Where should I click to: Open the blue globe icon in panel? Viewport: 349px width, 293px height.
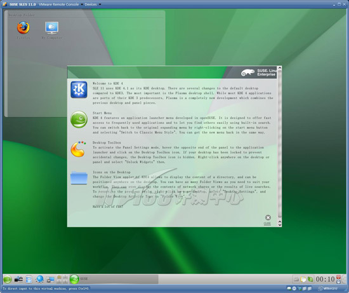[39, 279]
